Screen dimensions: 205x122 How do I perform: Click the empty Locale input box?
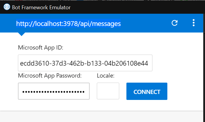click(x=108, y=91)
